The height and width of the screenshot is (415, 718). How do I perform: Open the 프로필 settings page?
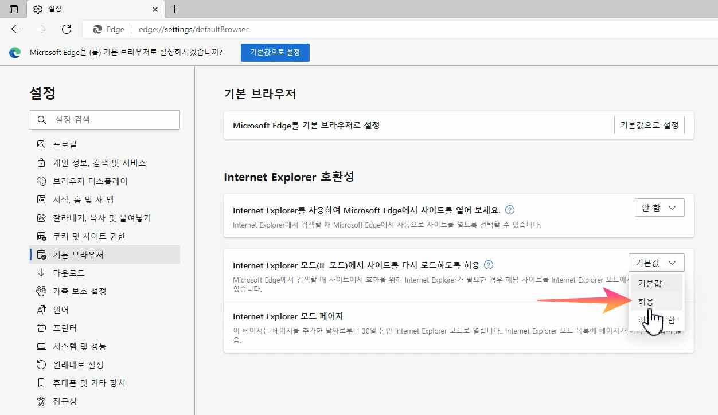pyautogui.click(x=104, y=144)
